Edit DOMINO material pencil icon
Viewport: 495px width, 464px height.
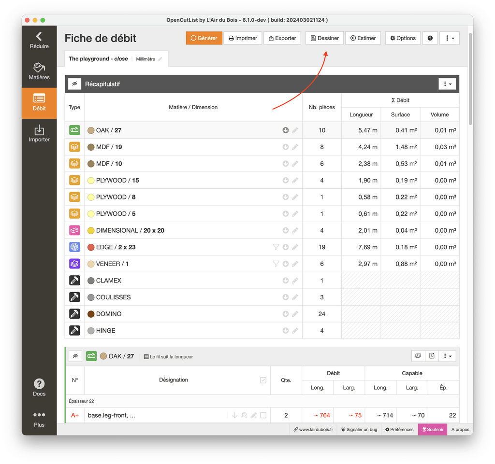295,314
